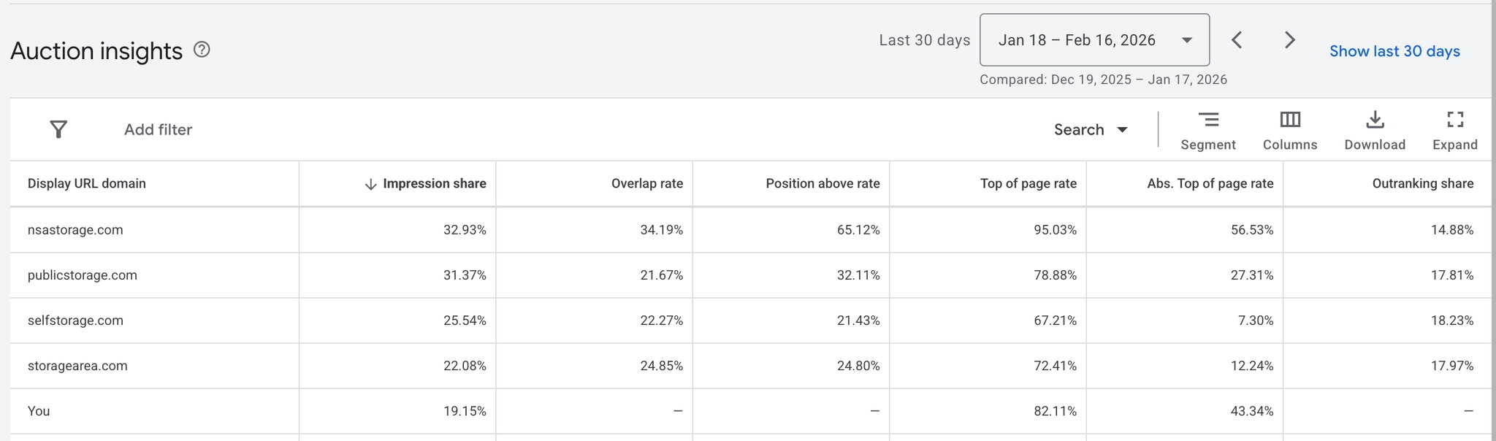The image size is (1496, 441).
Task: Open the date range dropdown
Action: click(x=1094, y=40)
